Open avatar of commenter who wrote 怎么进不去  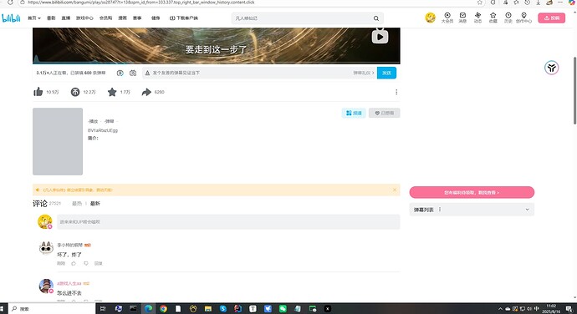click(46, 286)
